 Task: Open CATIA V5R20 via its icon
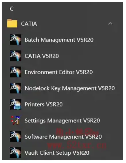click(x=16, y=56)
